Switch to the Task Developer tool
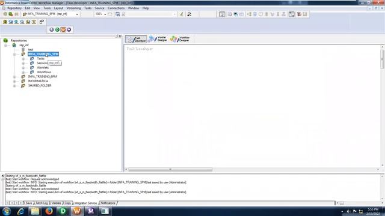The image size is (385, 216). (x=137, y=39)
